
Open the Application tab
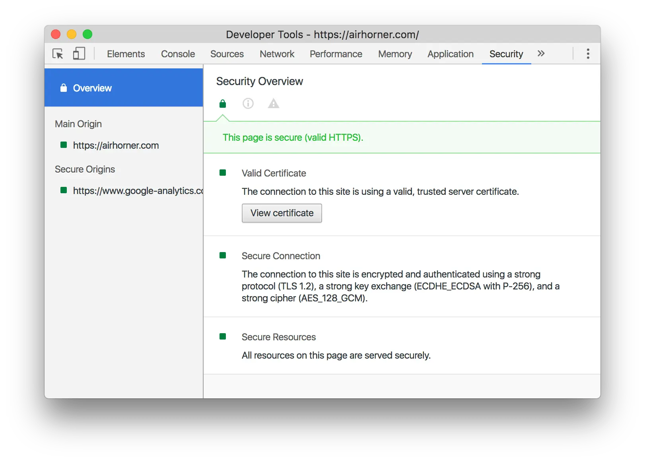[450, 54]
